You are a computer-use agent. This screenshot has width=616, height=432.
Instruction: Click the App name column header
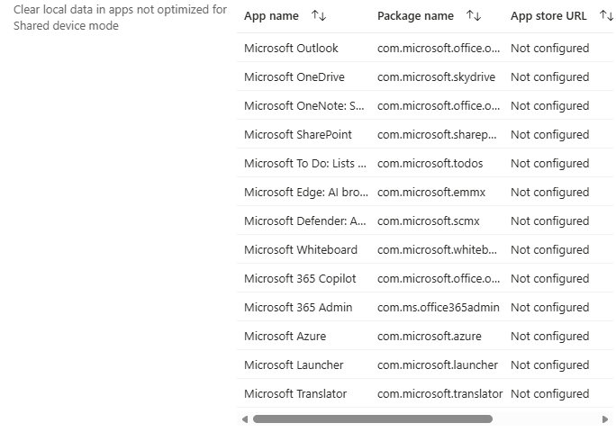click(x=271, y=16)
